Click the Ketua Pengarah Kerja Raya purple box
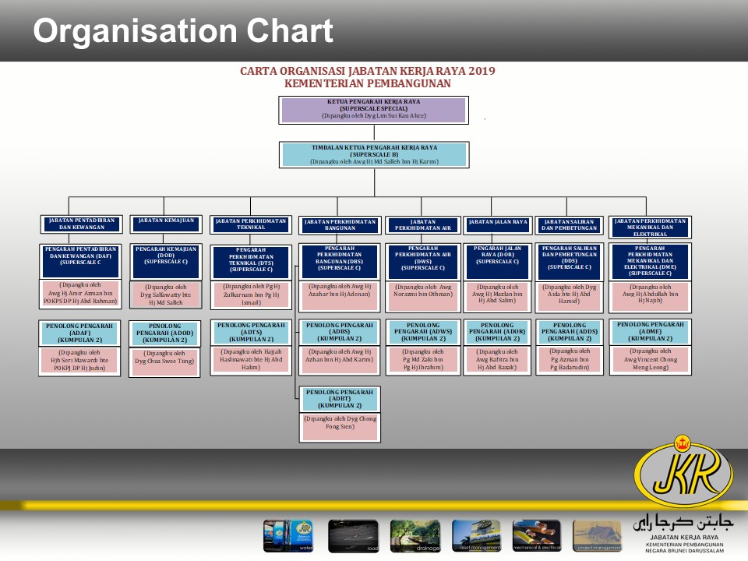The image size is (748, 561). point(373,110)
